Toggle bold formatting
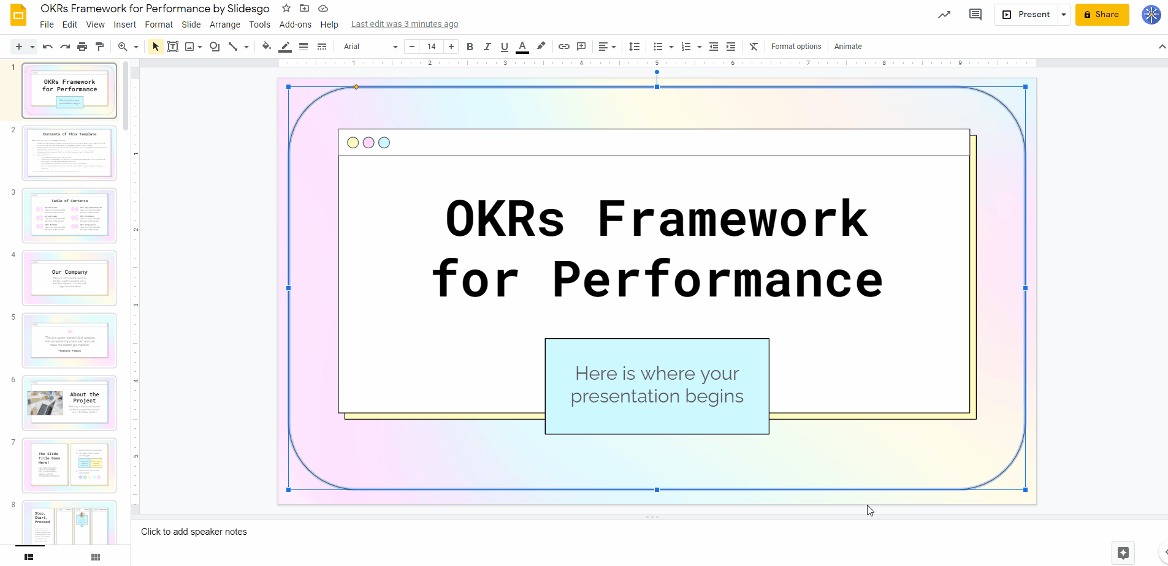Image resolution: width=1168 pixels, height=566 pixels. pos(469,46)
